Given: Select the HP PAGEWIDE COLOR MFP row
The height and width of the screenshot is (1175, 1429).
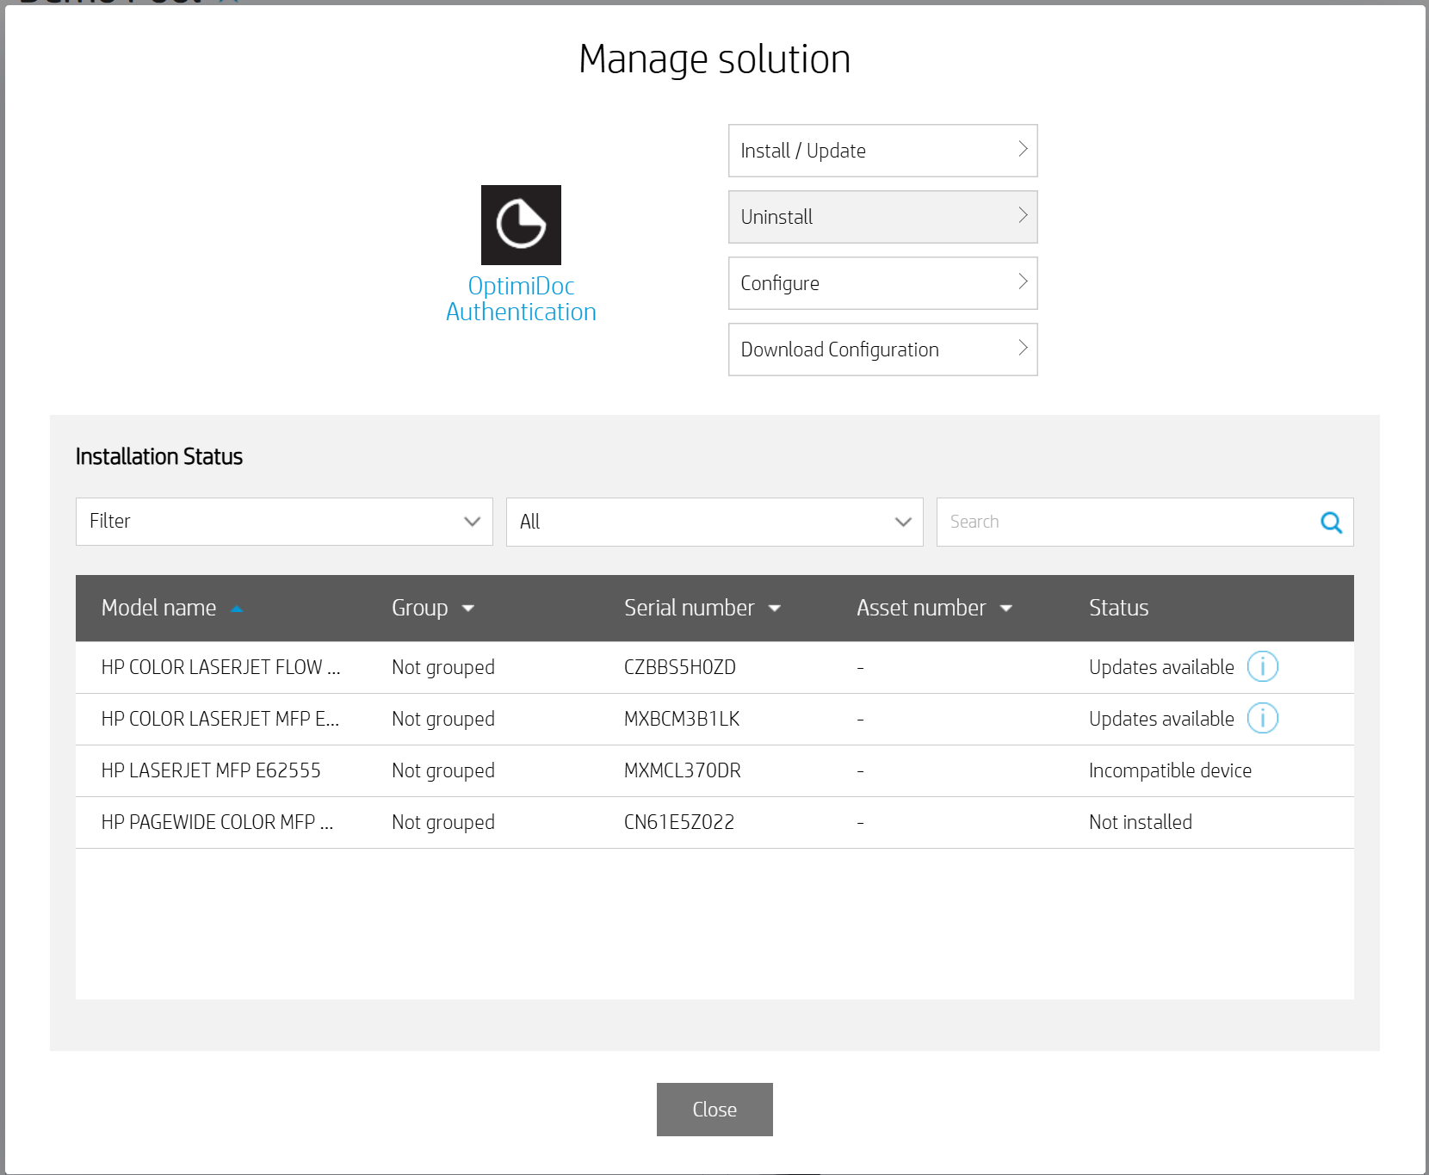Looking at the screenshot, I should tap(217, 822).
